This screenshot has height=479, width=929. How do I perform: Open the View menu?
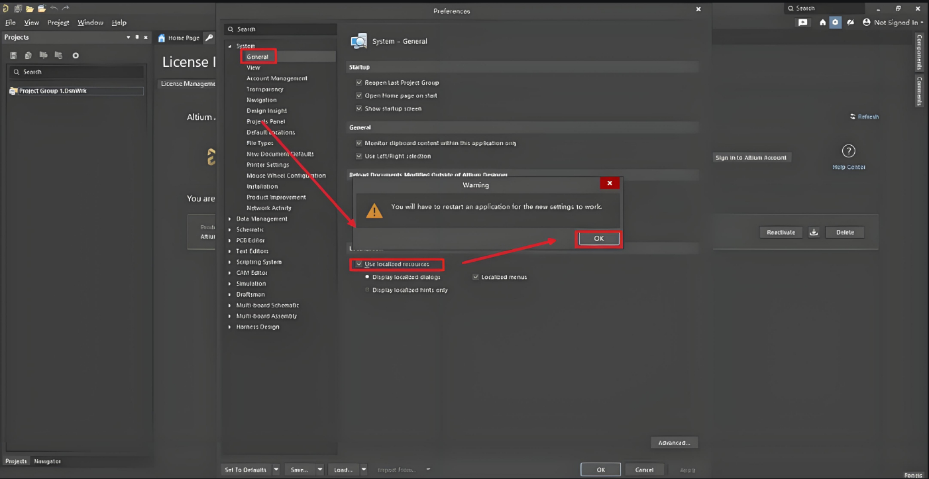pyautogui.click(x=31, y=23)
